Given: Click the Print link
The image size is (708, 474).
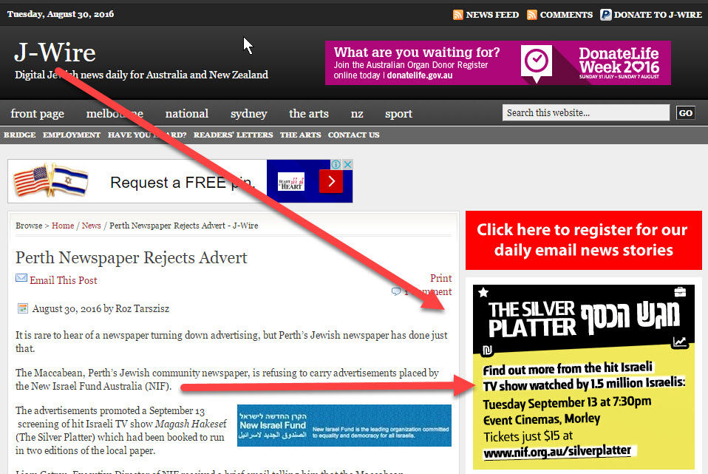Looking at the screenshot, I should point(440,278).
